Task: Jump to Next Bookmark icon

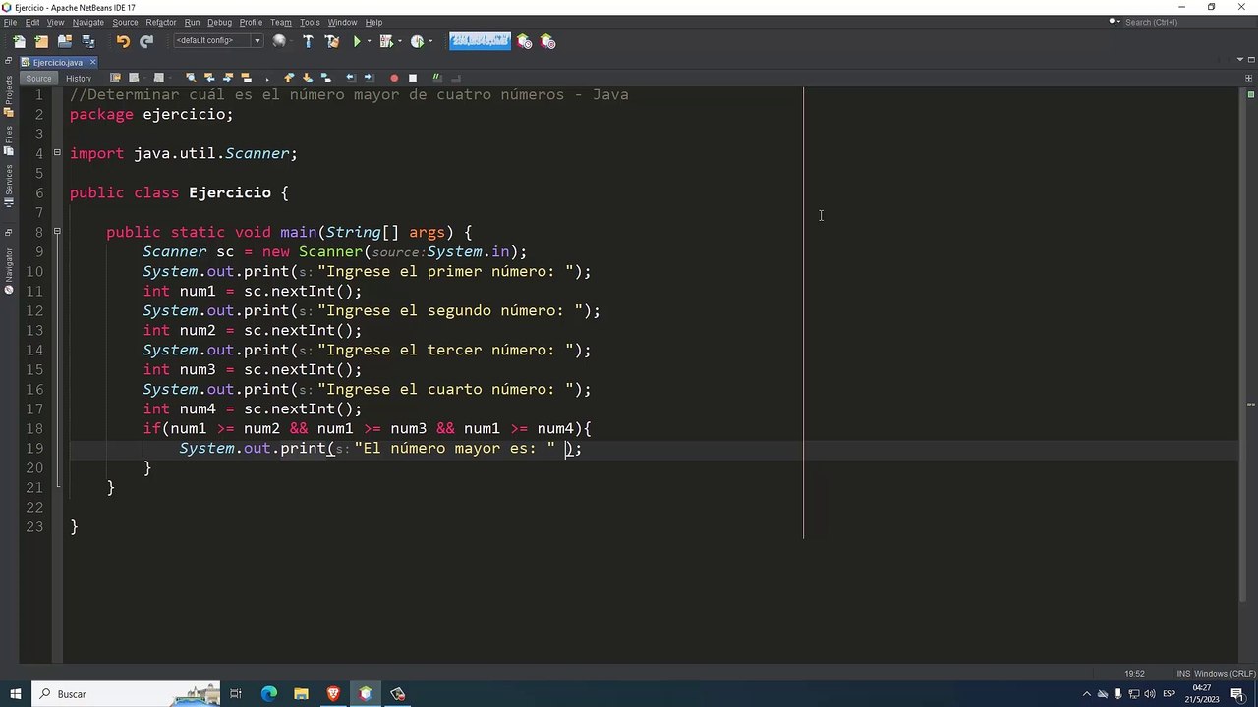Action: coord(307,78)
